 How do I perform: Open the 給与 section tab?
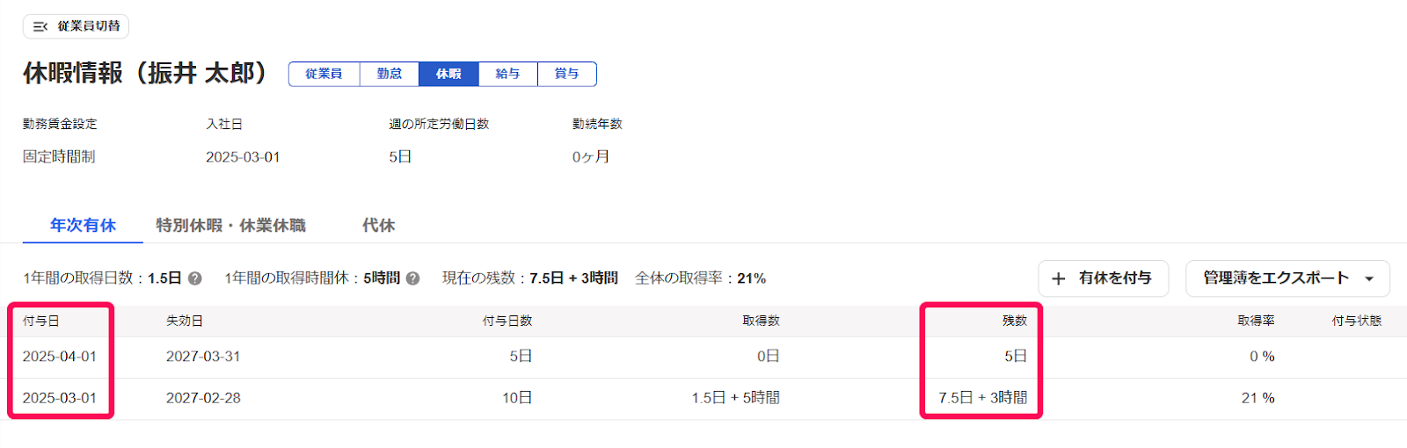pyautogui.click(x=508, y=74)
